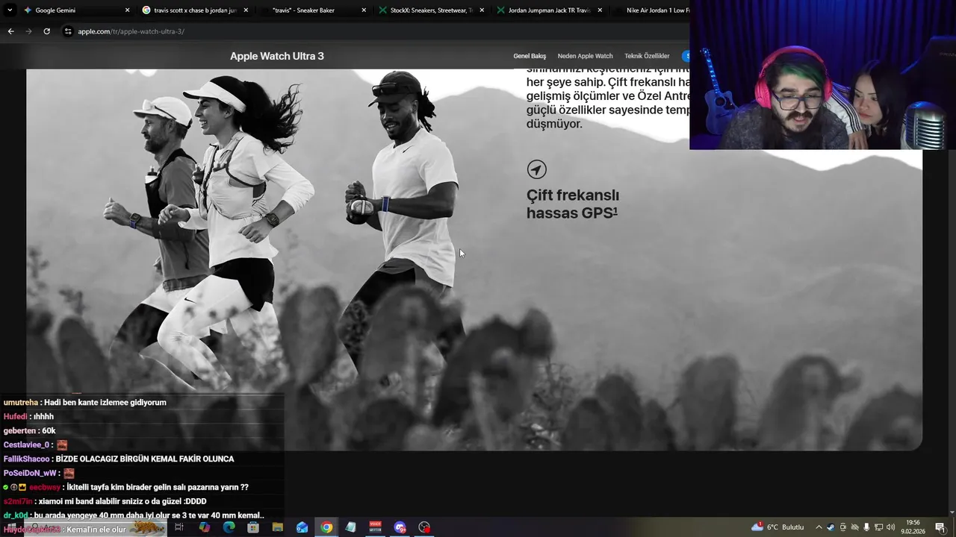Reload the Apple Watch Ultra 3 page
Screen dimensions: 956x537
coord(46,31)
